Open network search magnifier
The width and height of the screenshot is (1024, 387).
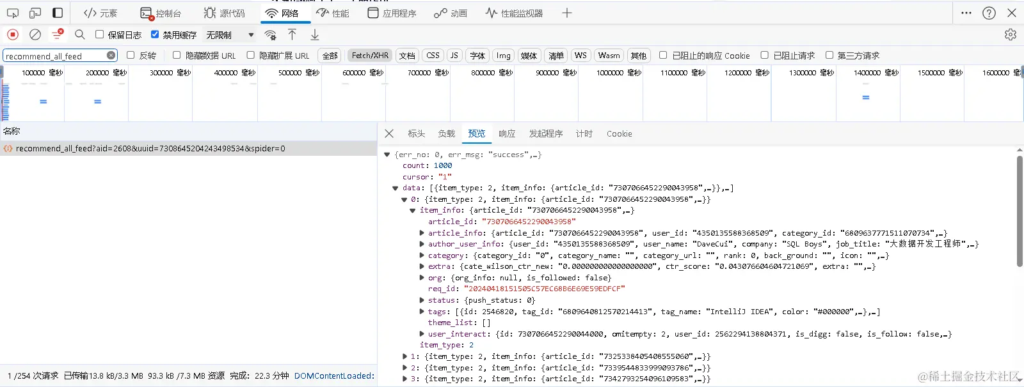tap(80, 34)
